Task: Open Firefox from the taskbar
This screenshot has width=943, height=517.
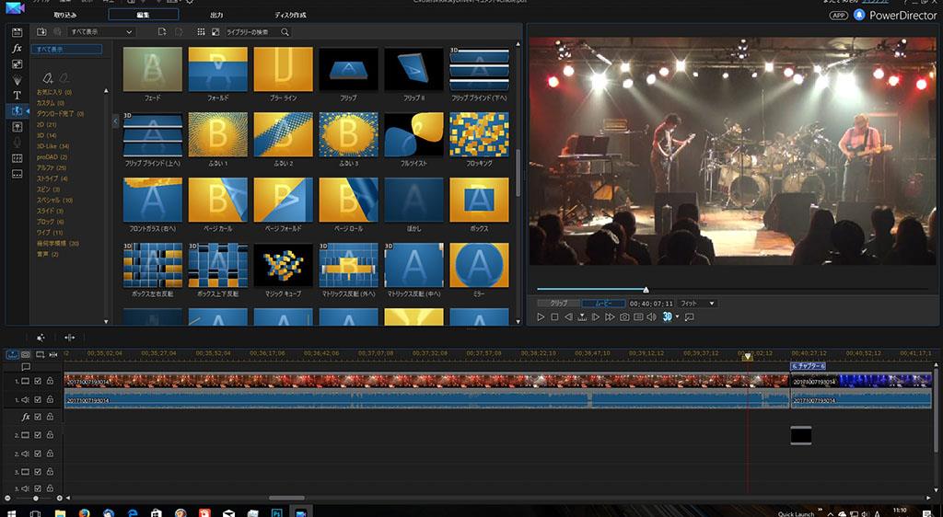Action: click(x=84, y=512)
